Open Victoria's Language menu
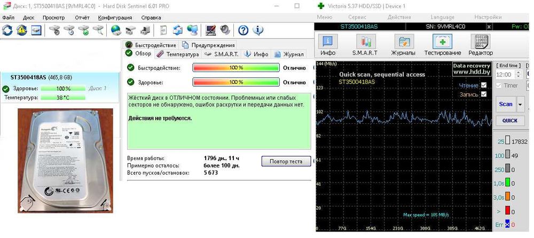The height and width of the screenshot is (238, 534). click(x=442, y=17)
